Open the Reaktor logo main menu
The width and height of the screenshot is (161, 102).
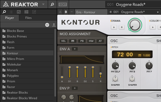[20, 4]
